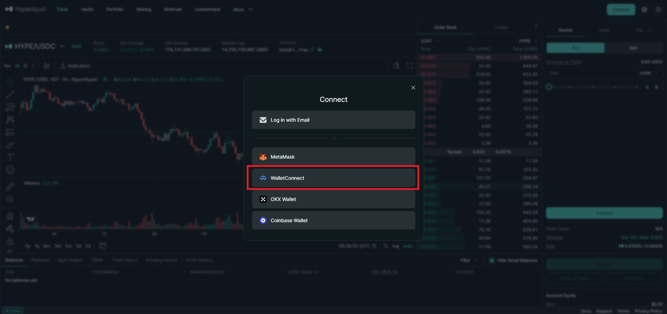
Task: Select the Fibonacci retracement tool
Action: tap(10, 107)
